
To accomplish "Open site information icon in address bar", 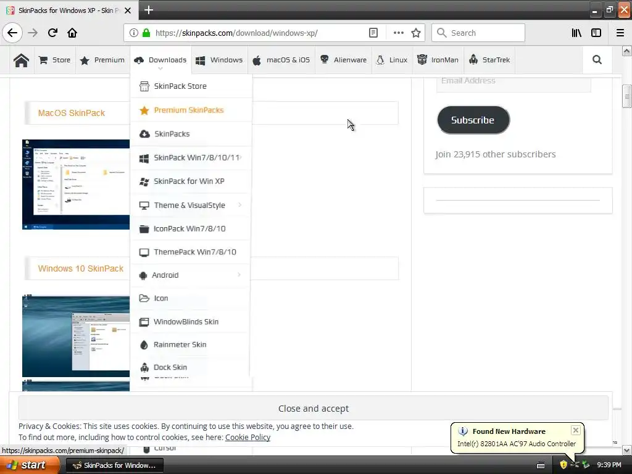I will tap(134, 33).
